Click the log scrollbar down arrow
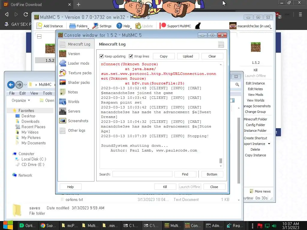Screen dimensions: 307x230 pyautogui.click(x=221, y=166)
